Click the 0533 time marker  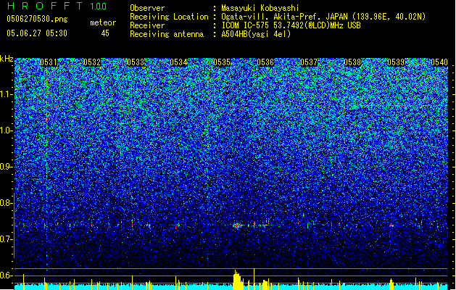click(136, 62)
